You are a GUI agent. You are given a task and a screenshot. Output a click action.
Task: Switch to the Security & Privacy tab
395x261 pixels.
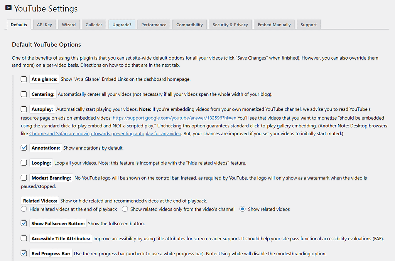tap(230, 24)
